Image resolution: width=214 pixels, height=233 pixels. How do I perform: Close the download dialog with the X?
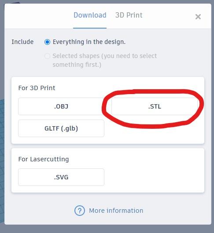click(x=198, y=17)
